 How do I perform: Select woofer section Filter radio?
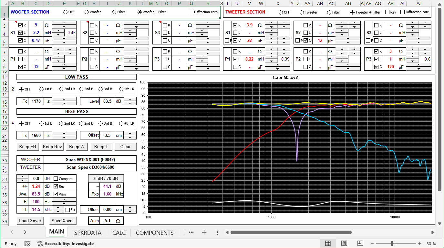pos(114,12)
